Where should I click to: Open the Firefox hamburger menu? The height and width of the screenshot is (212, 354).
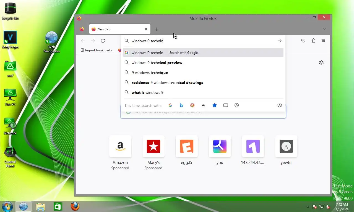tap(323, 41)
